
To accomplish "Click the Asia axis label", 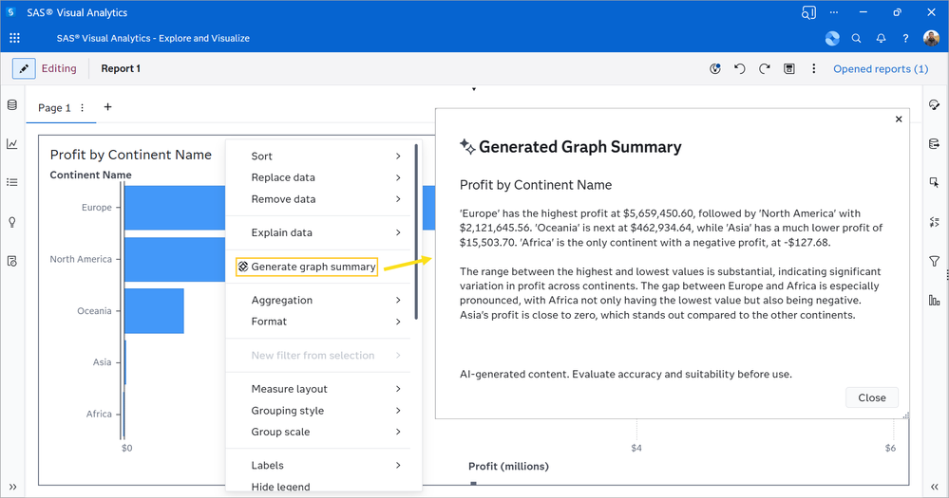I will click(102, 362).
